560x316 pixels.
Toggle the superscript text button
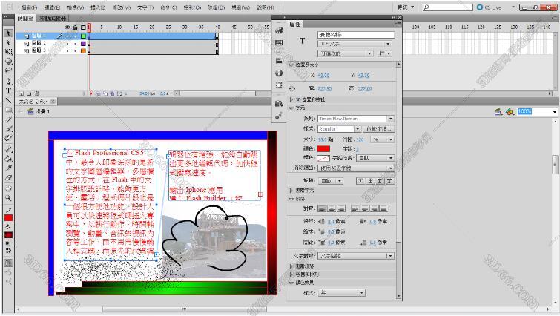pyautogui.click(x=380, y=181)
